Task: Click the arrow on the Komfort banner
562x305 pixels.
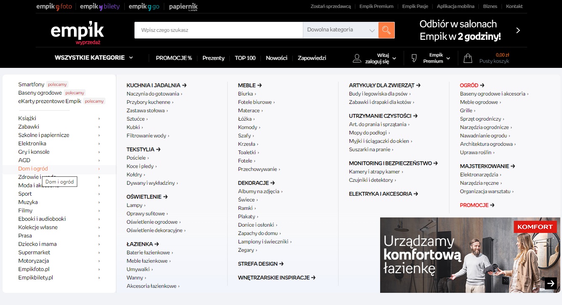Action: click(x=551, y=284)
